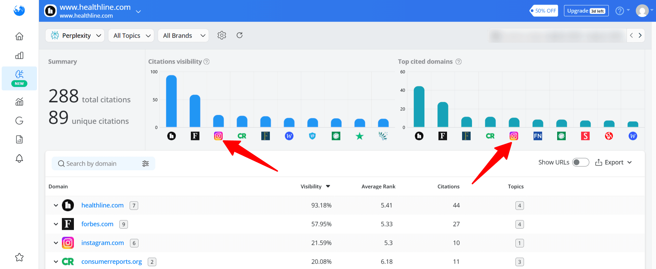Click topics badge 4 in healthline.com row
This screenshot has width=656, height=269.
click(520, 206)
